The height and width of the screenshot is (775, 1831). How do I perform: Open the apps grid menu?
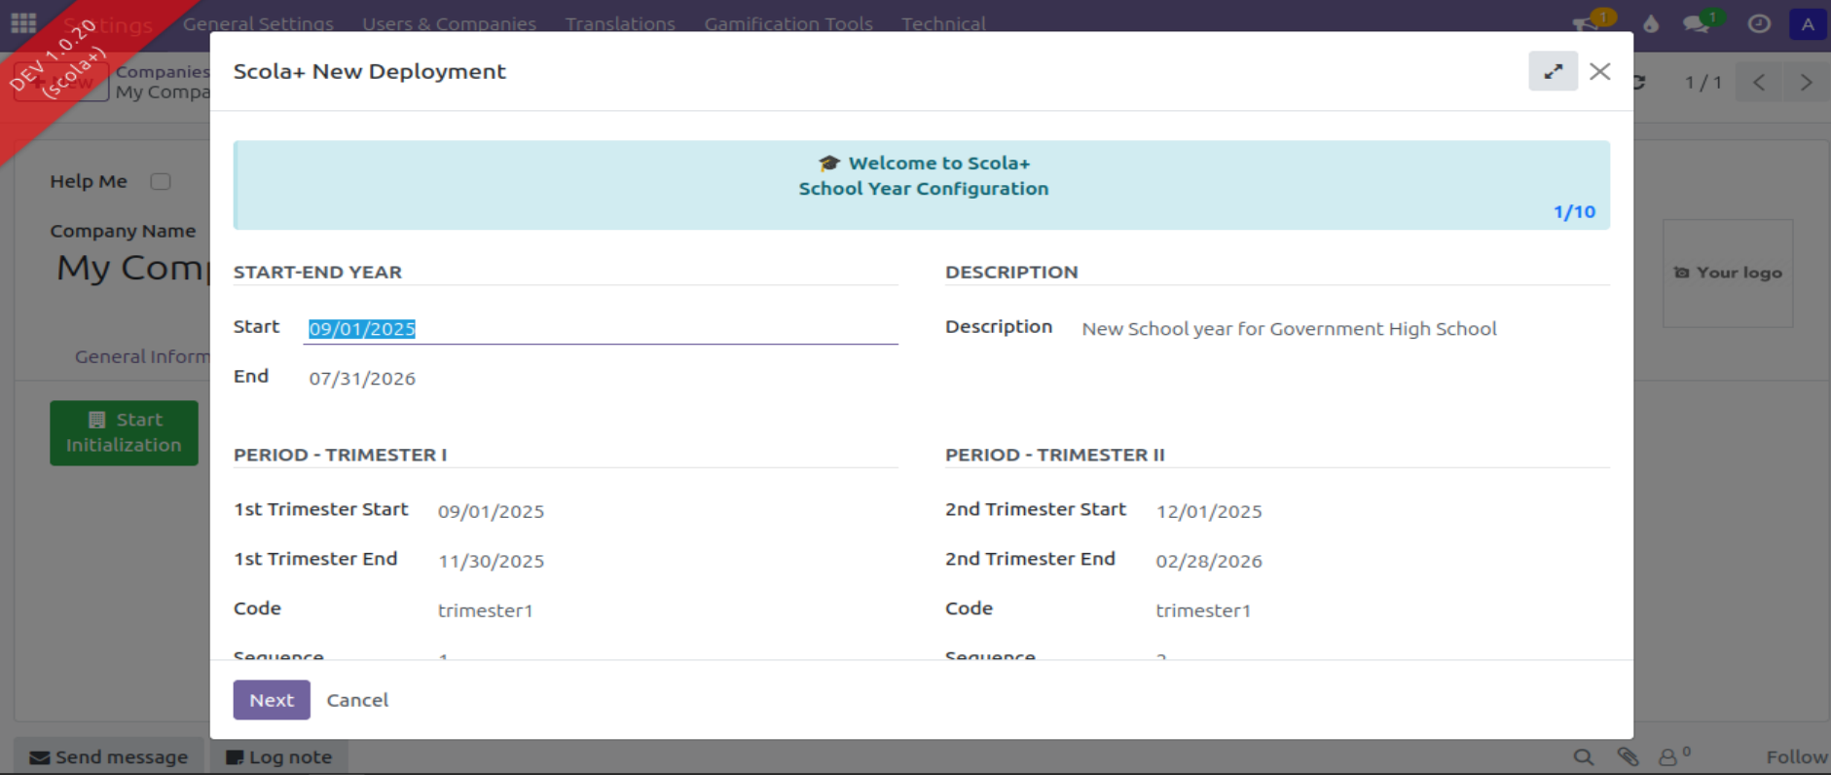click(x=23, y=22)
